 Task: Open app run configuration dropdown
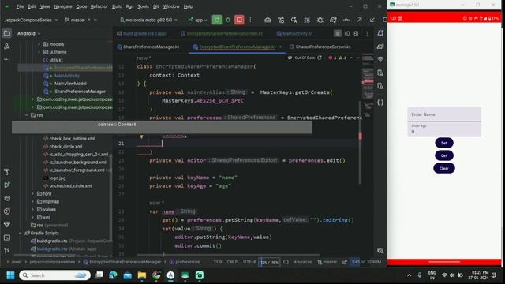tap(197, 20)
